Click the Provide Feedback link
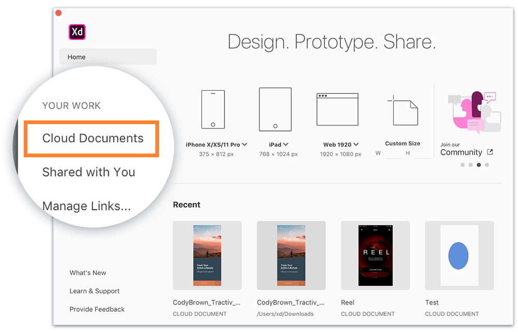 [97, 309]
